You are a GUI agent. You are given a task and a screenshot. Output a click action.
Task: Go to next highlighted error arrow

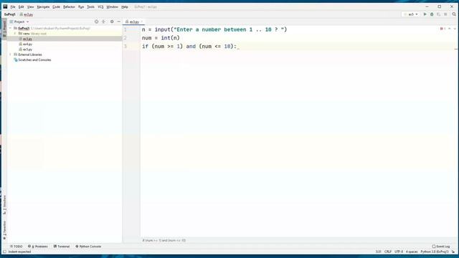coord(455,29)
